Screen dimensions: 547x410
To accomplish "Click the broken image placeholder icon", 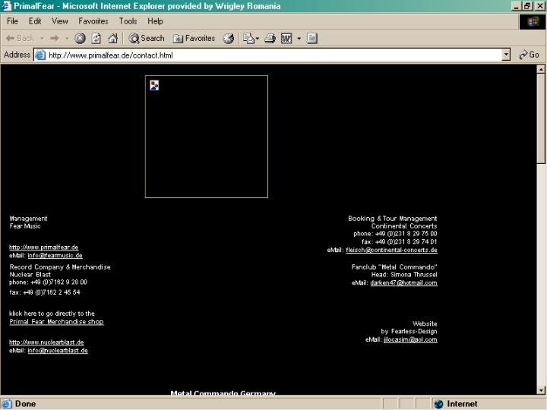I will point(154,85).
